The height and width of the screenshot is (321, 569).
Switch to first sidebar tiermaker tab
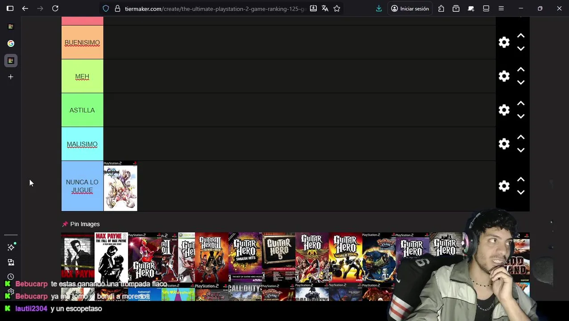coord(11,26)
